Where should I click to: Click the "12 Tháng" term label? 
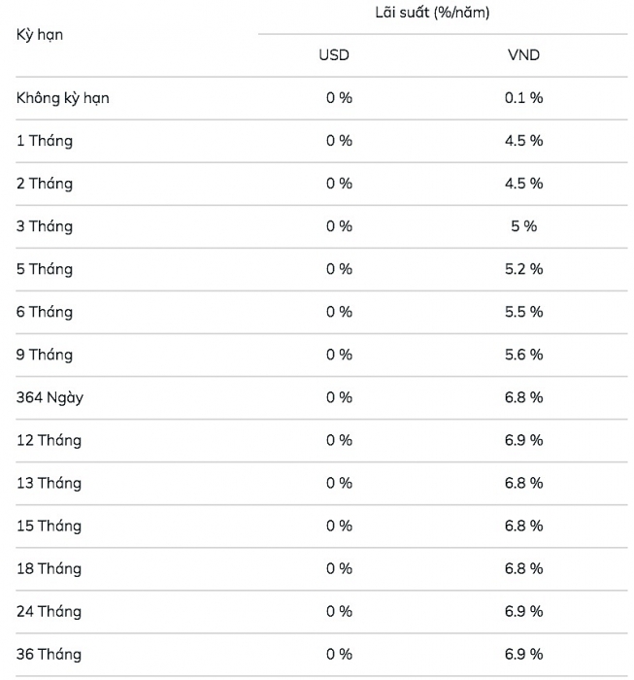pos(49,440)
